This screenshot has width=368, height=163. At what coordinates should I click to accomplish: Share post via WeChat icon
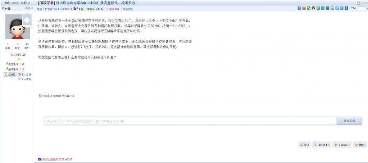click(309, 8)
